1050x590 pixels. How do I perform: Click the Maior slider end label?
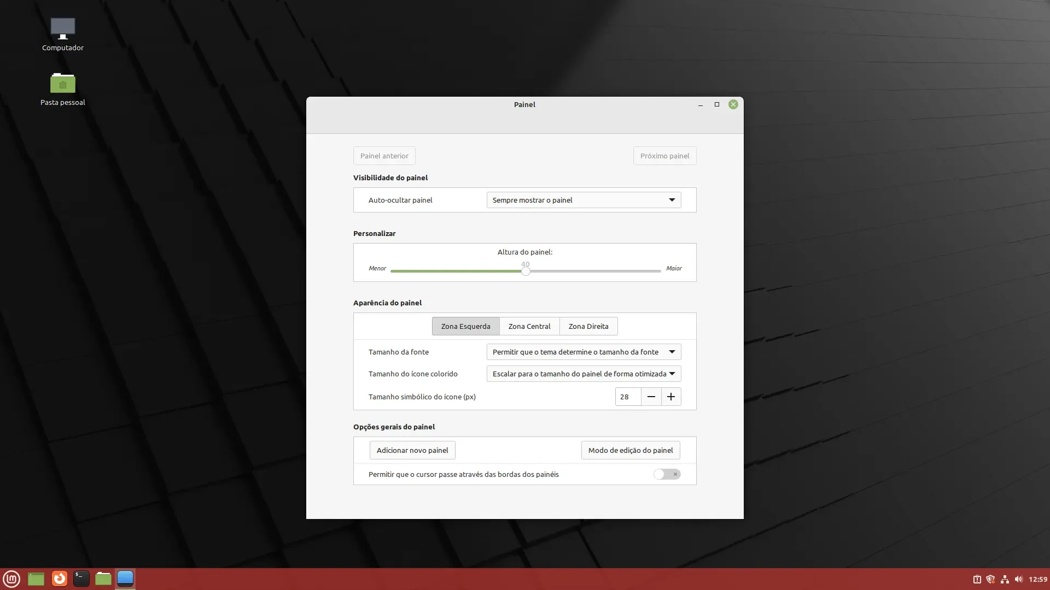point(674,268)
